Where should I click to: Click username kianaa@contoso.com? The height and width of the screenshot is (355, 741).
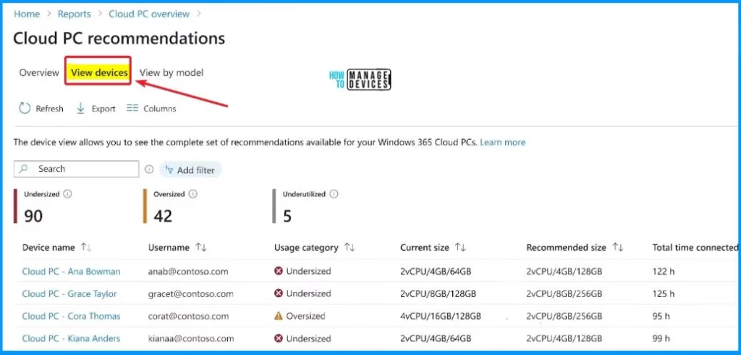[191, 338]
